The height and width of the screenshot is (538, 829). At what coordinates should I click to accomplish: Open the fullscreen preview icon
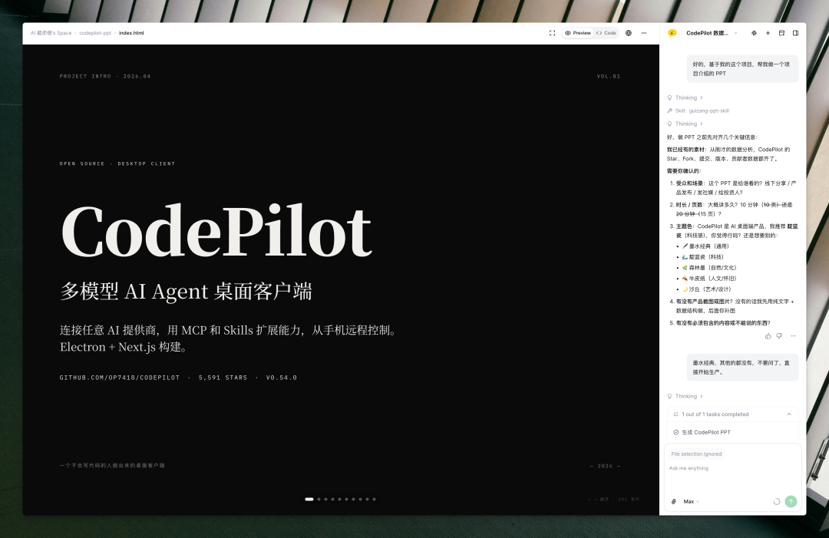552,33
